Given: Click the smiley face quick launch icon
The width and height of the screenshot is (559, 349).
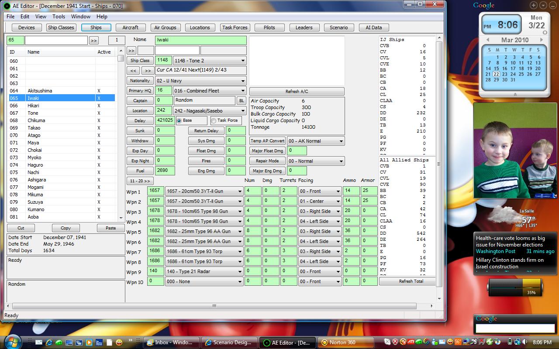Looking at the screenshot, I should [x=119, y=342].
